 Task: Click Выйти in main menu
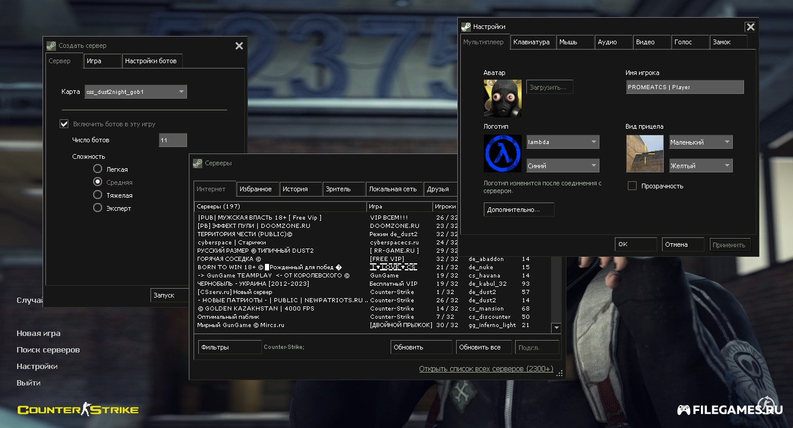pyautogui.click(x=28, y=383)
